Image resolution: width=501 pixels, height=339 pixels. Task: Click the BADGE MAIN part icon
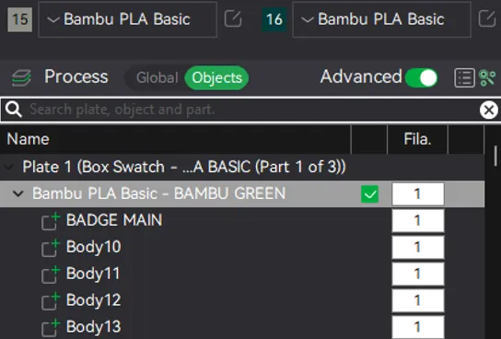[x=51, y=221]
